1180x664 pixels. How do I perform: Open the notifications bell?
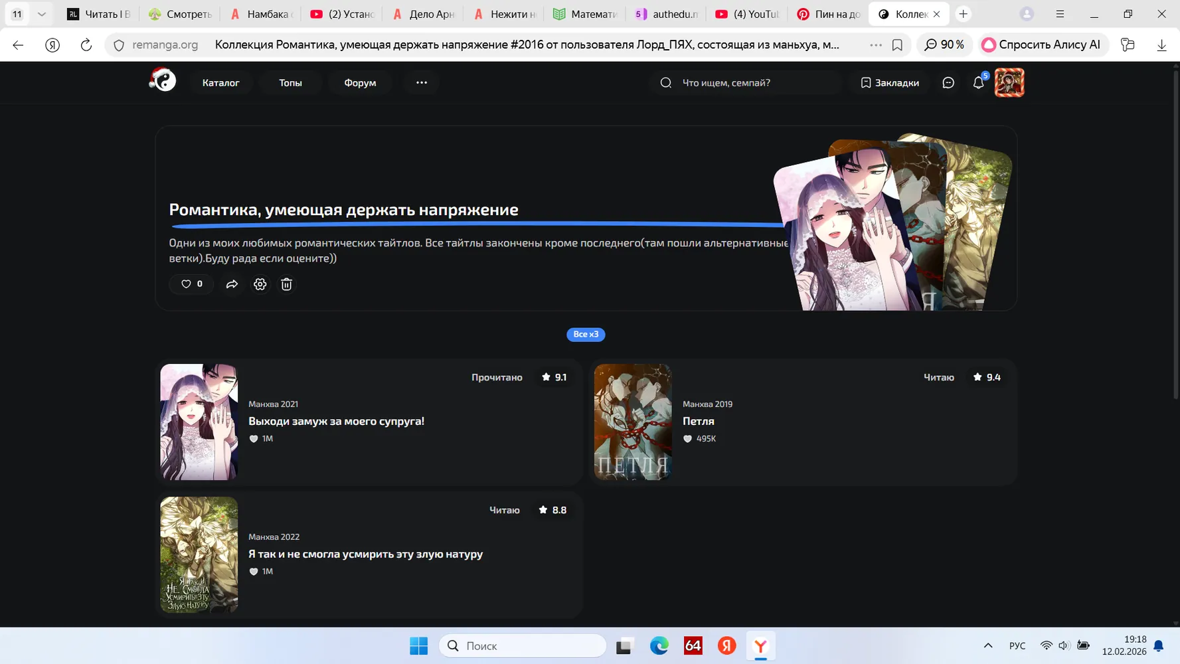point(978,82)
